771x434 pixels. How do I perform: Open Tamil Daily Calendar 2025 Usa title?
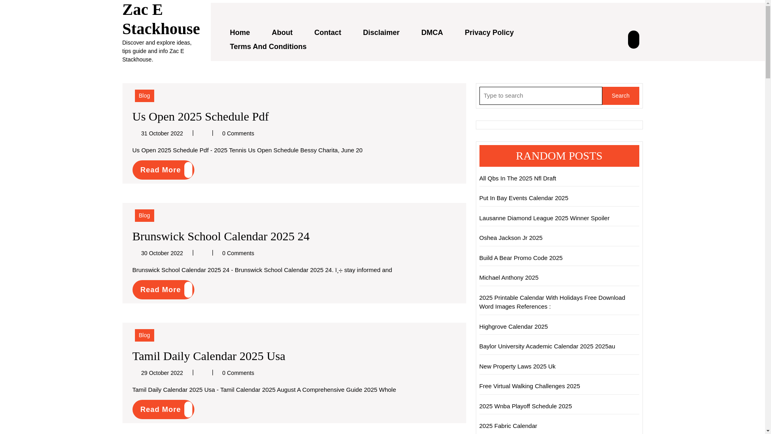click(209, 356)
